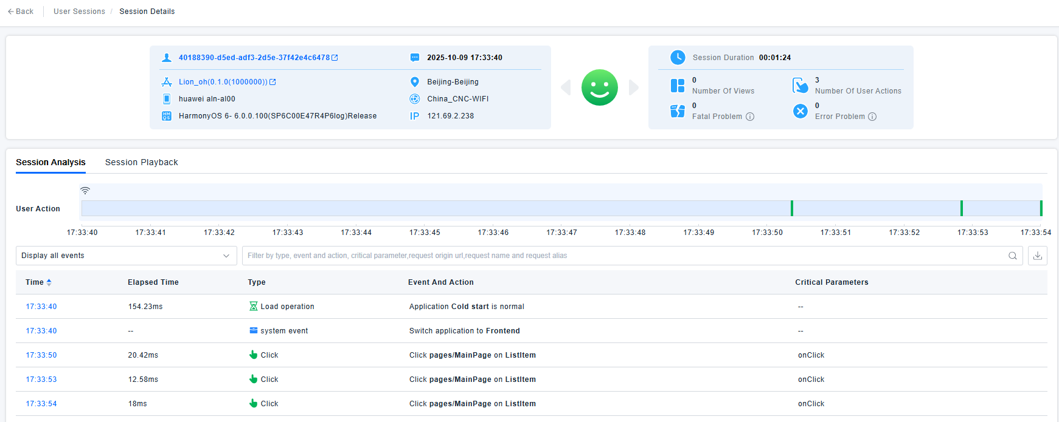This screenshot has width=1059, height=422.
Task: Switch to Session Playback tab
Action: click(141, 162)
